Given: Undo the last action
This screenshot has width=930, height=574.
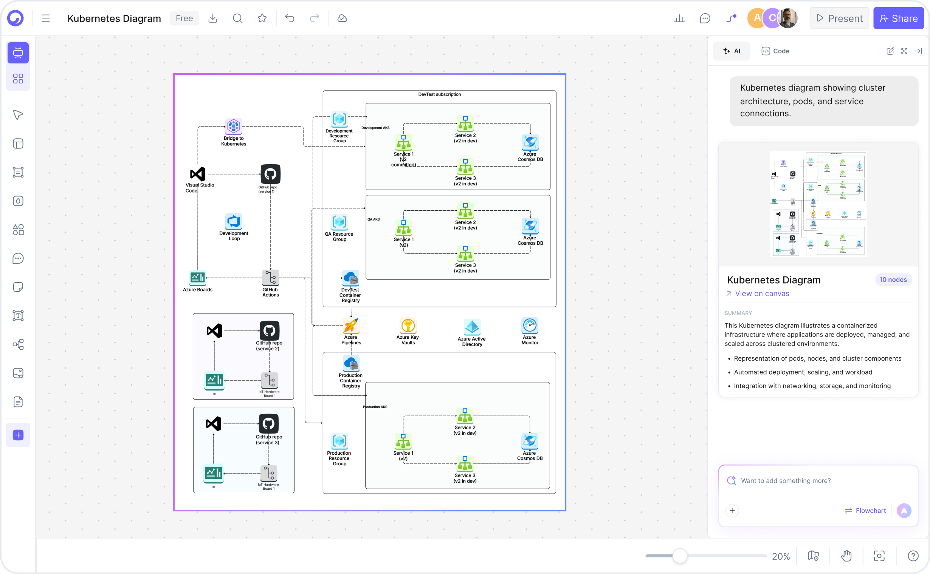Looking at the screenshot, I should [x=290, y=18].
